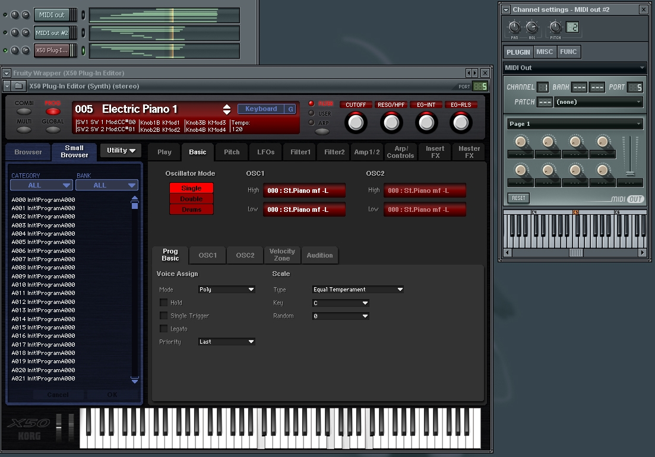
Task: Open the Scale Type dropdown
Action: point(357,290)
